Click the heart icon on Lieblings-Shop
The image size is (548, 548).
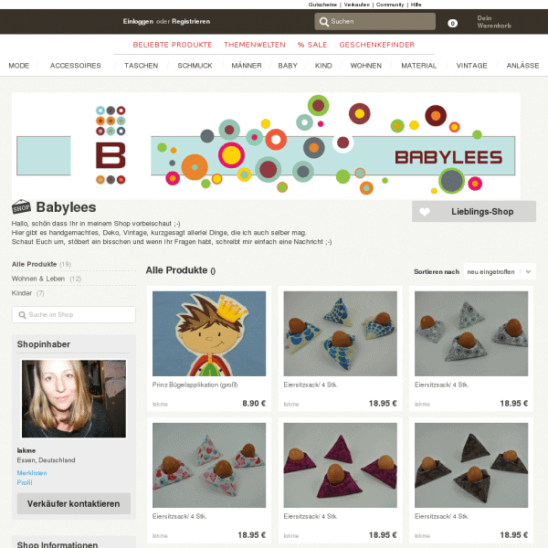click(x=425, y=212)
